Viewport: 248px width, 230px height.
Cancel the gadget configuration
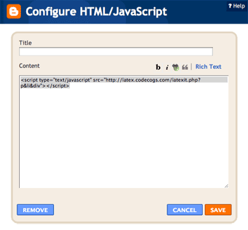point(184,210)
